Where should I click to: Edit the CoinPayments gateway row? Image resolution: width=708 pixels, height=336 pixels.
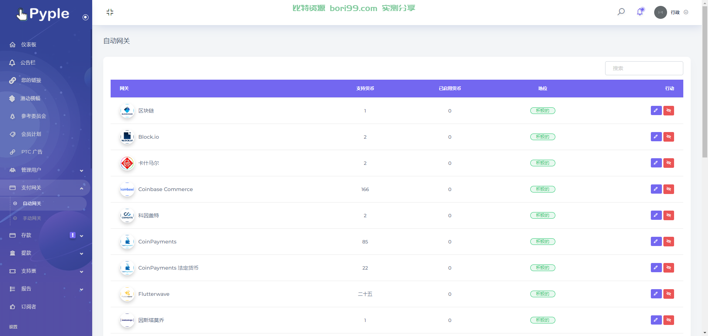click(x=656, y=242)
